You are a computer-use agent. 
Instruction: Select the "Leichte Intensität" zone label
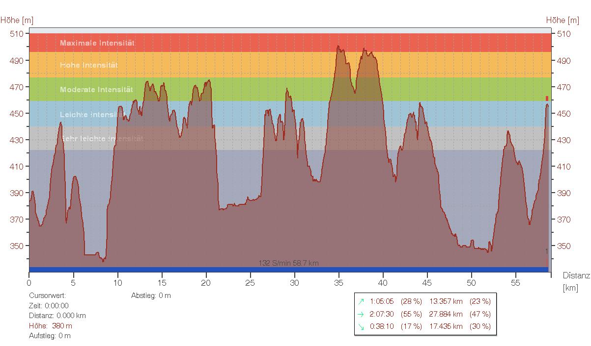(93, 115)
